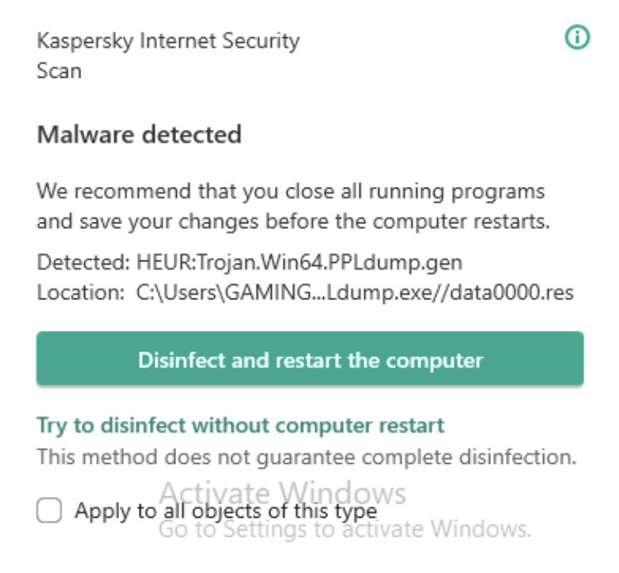
Task: Click the Activate Windows watermark heading
Action: pos(282,494)
